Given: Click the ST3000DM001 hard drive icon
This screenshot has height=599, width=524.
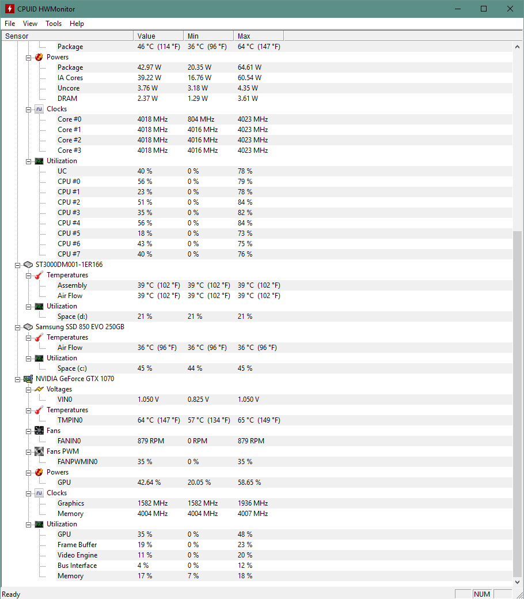Looking at the screenshot, I should [28, 265].
